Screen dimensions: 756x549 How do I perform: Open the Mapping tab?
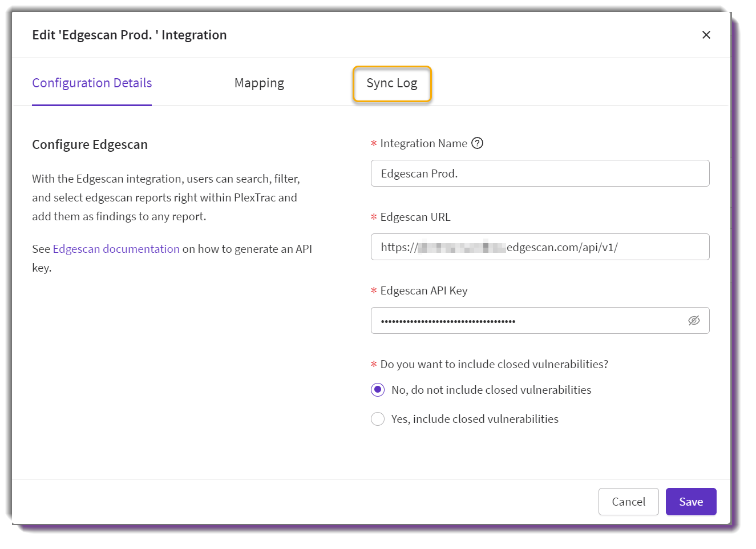(259, 83)
